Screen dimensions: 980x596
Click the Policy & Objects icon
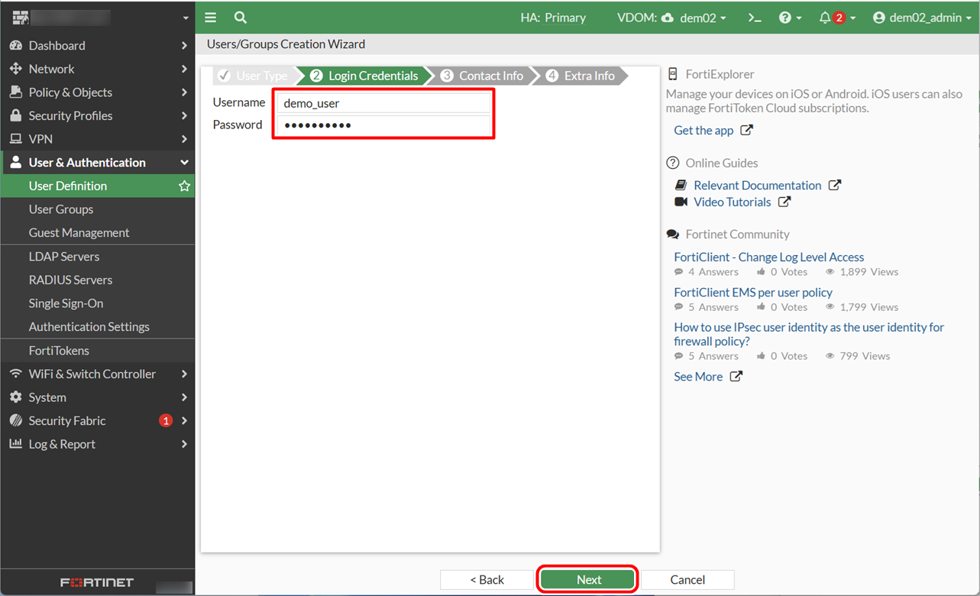(15, 92)
